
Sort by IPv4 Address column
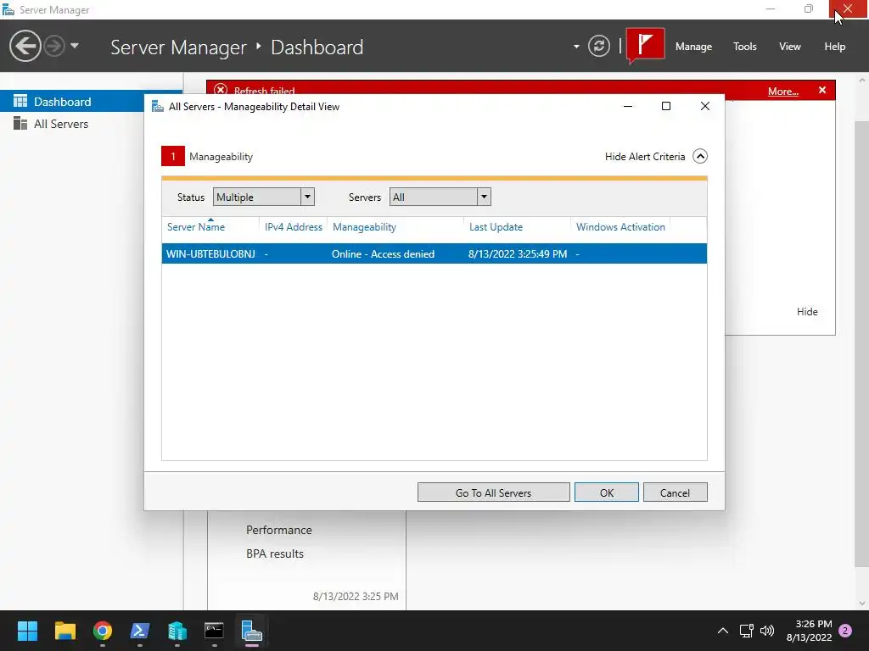point(293,227)
